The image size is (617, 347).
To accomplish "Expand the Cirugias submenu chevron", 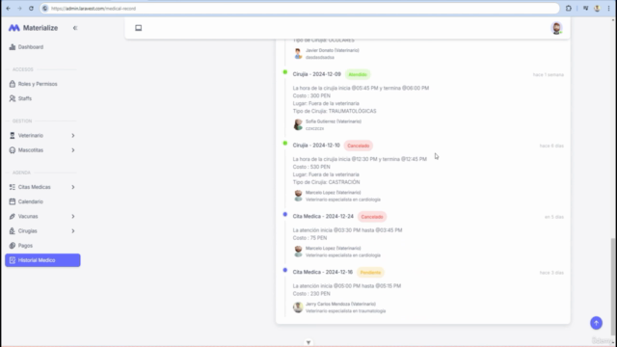I will [x=73, y=231].
